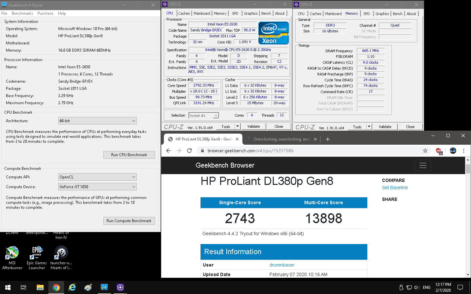The image size is (471, 294).
Task: Click the scrollbar down arrow in Chrome
Action: pyautogui.click(x=468, y=275)
